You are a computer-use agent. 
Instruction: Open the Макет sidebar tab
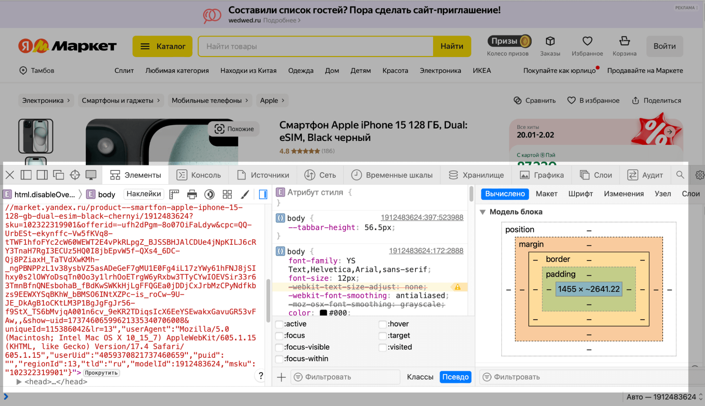(x=546, y=194)
